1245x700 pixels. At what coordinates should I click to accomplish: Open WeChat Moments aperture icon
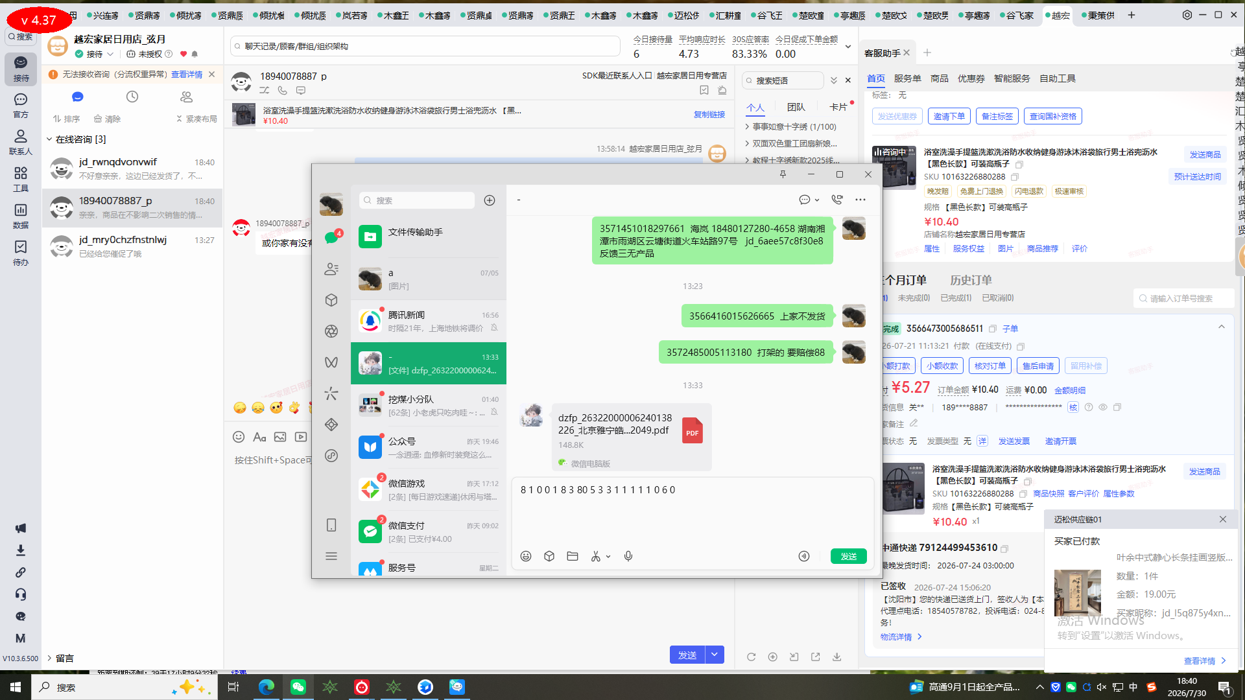331,331
